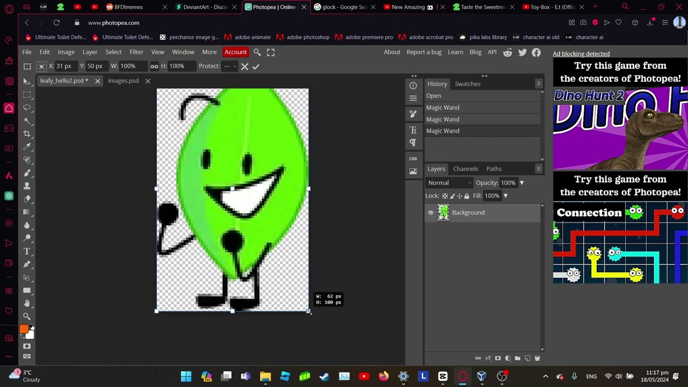Open the Opacity slider arrow

521,183
